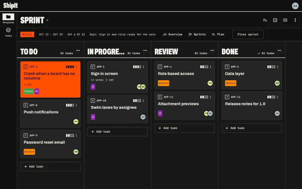Viewport: 302px width, 189px height.
Task: Click Backend label on Password reset email
Action: pos(30,152)
